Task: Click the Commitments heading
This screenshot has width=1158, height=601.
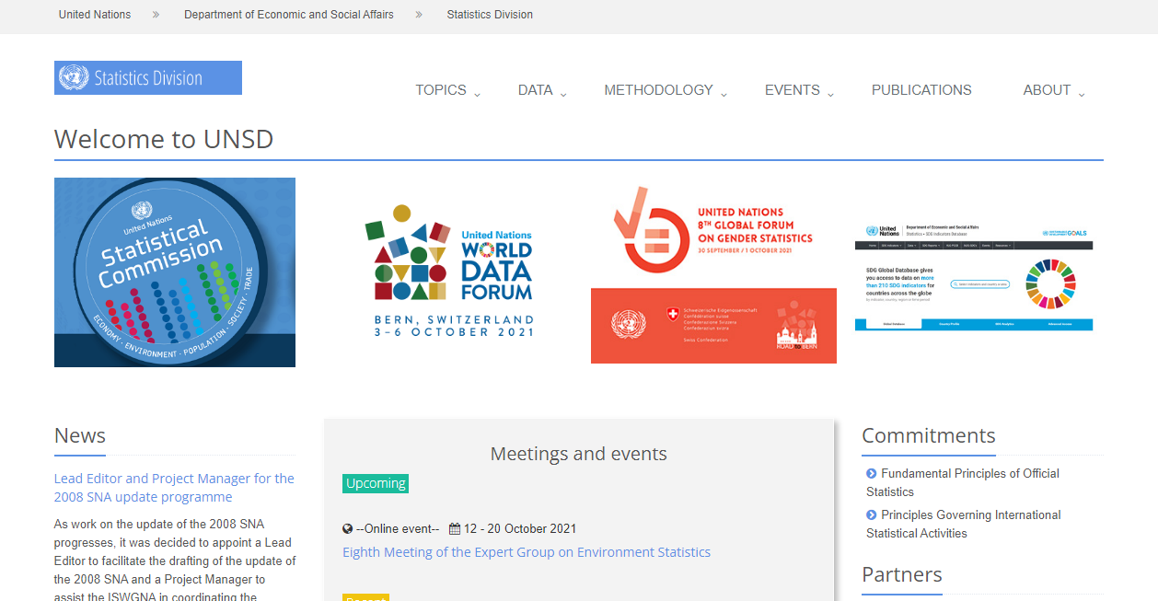Action: 929,435
